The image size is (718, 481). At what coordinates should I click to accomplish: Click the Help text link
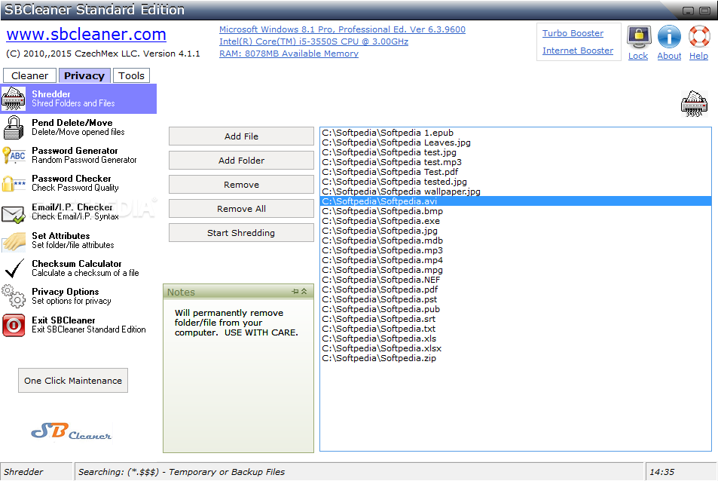tap(698, 56)
